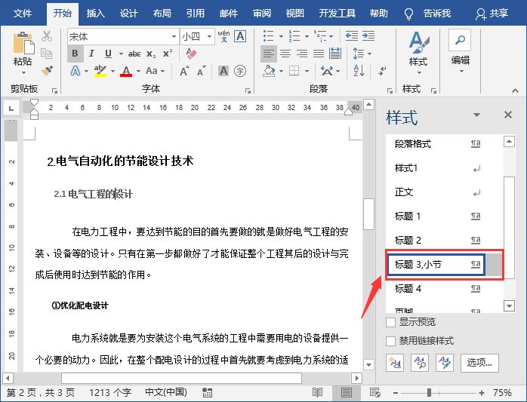Screen dimensions: 527x402
Task: Open the bullet list dropdown arrow
Action: point(281,36)
